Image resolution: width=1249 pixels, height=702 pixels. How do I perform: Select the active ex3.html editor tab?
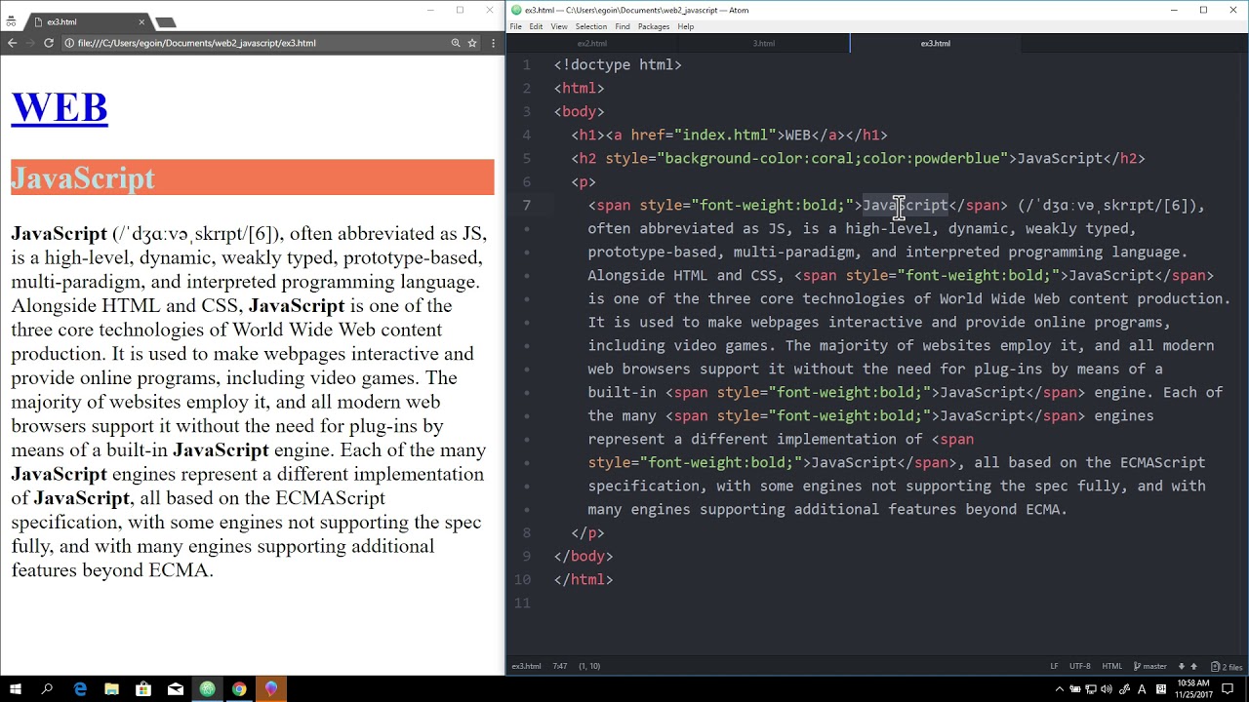935,43
